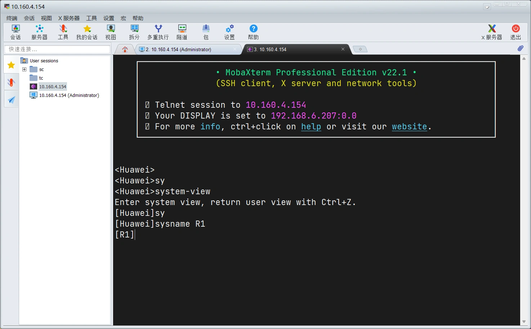Screen dimensions: 531x329
Task: Click the info link in banner
Action: 210,126
